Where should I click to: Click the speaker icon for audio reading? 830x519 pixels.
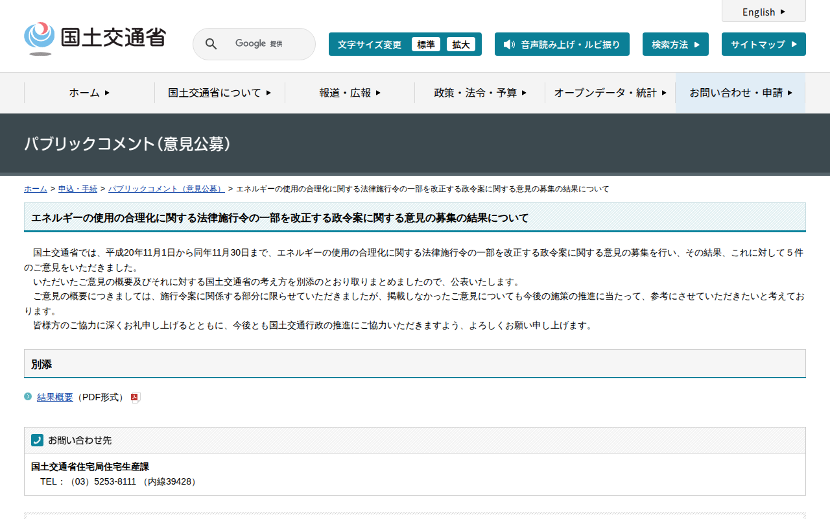[x=509, y=45]
